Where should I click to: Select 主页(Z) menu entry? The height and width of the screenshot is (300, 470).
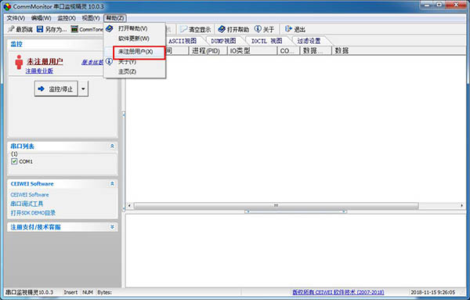(127, 71)
